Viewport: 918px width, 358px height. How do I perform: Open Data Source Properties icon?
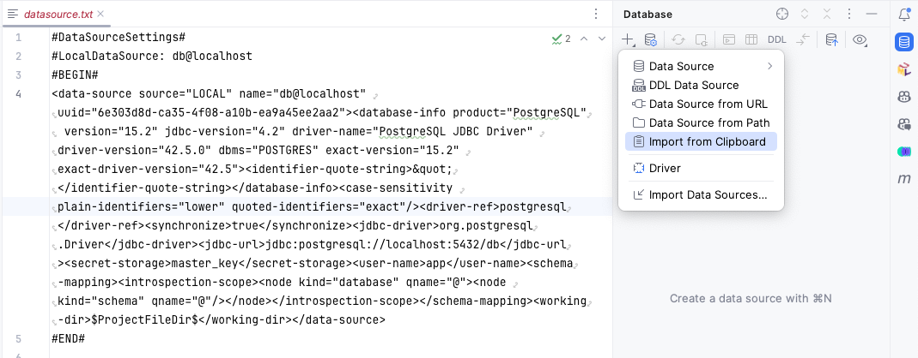pyautogui.click(x=650, y=39)
